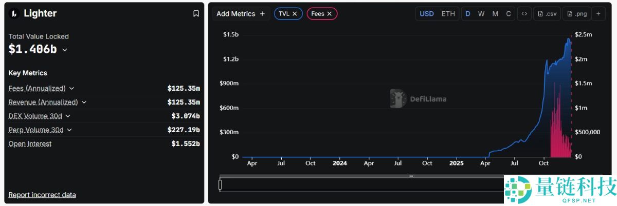
Task: Remove the TVL metric chip
Action: point(295,14)
